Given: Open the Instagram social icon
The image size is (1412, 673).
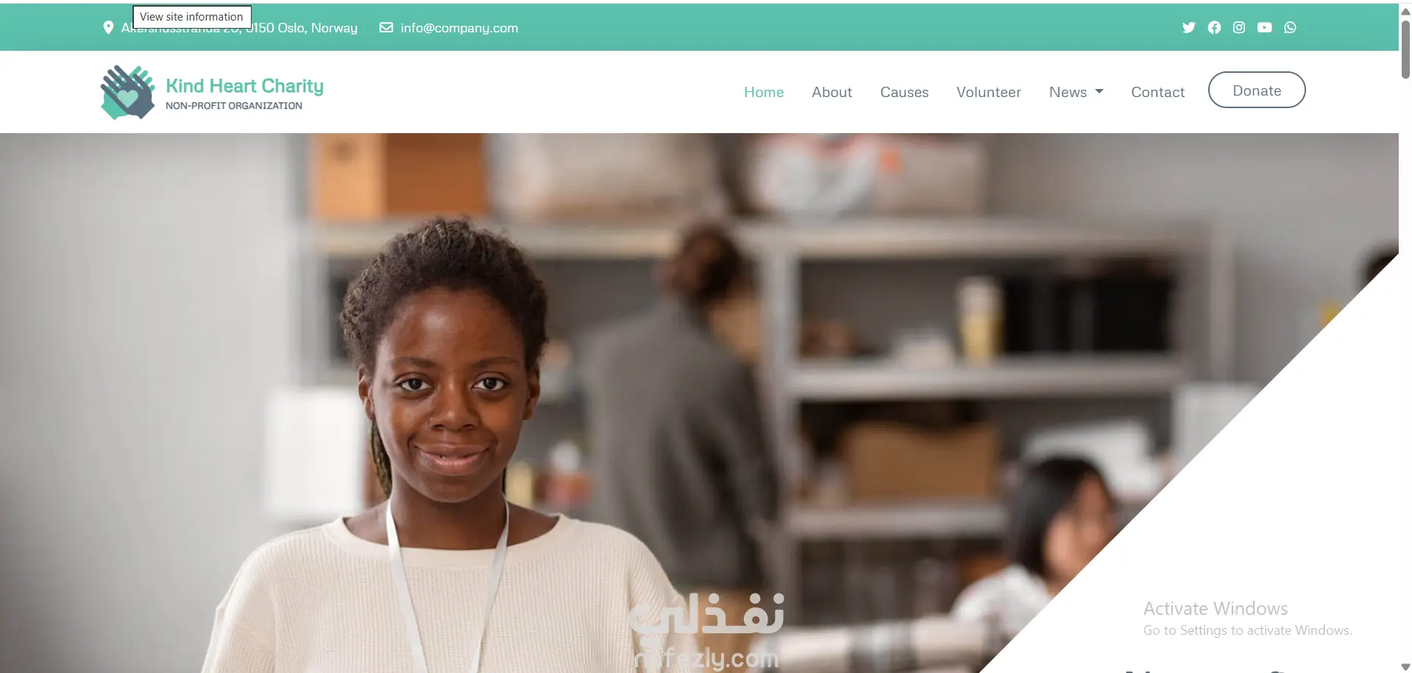Looking at the screenshot, I should click(1239, 27).
